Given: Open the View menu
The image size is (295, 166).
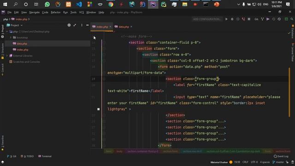Looking at the screenshot, I should [x=24, y=12].
